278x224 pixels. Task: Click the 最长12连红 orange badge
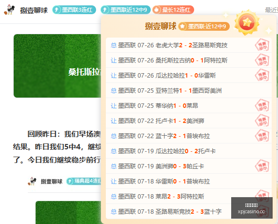tap(173, 10)
